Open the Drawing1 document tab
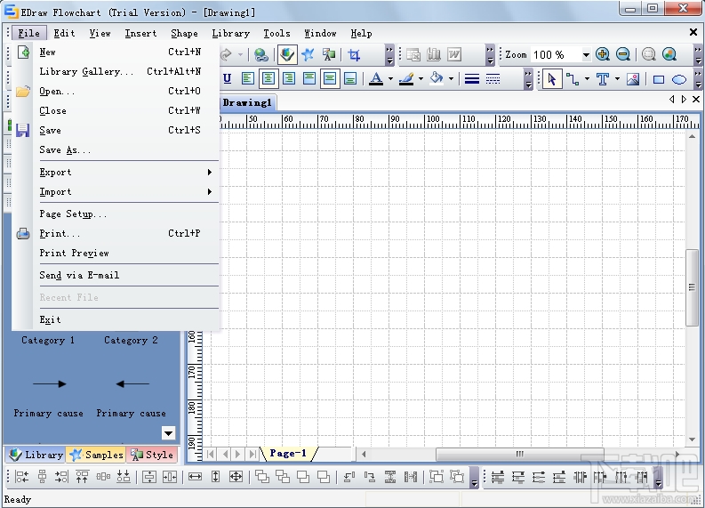 (x=247, y=102)
